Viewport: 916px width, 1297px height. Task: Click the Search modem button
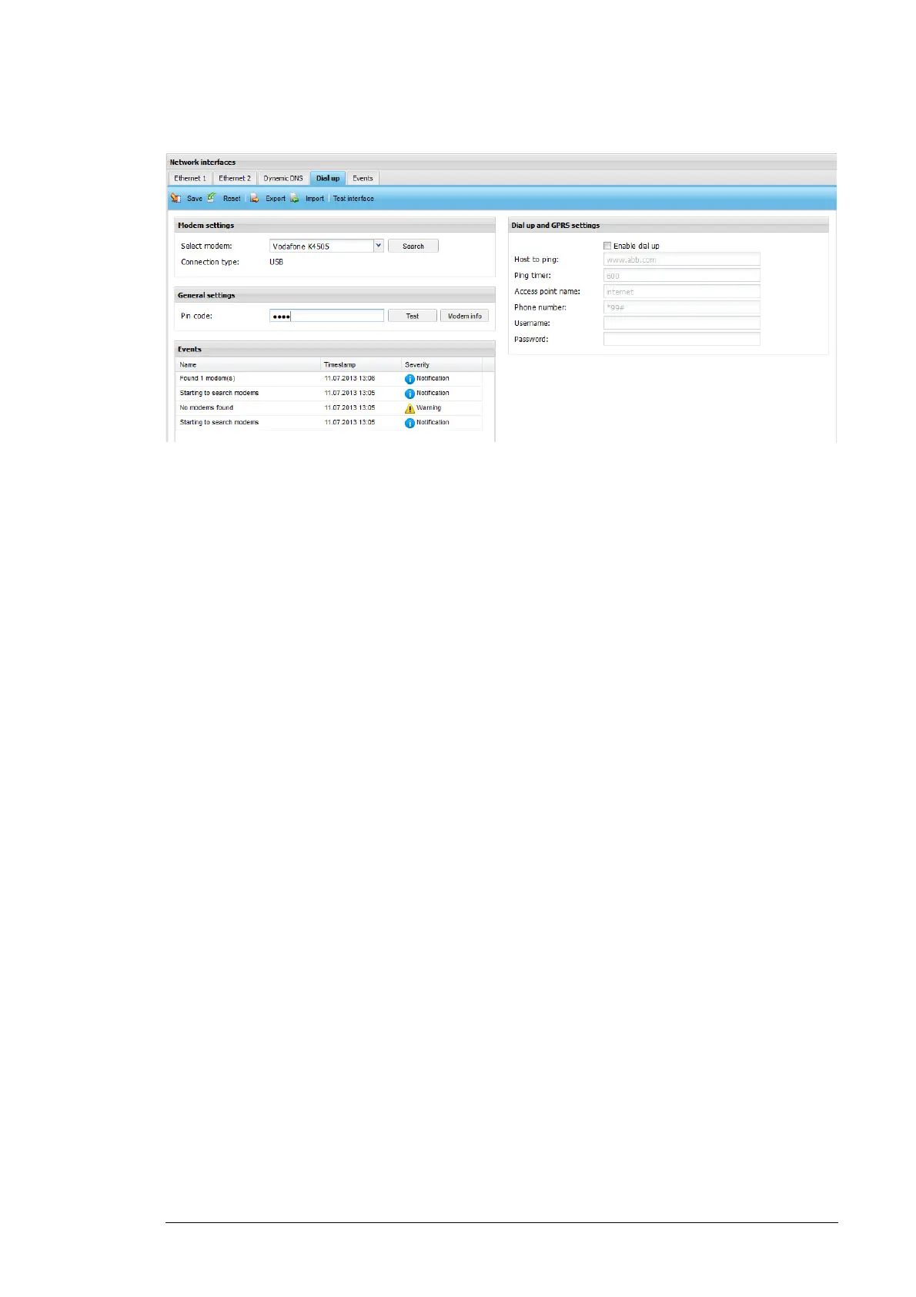[x=413, y=246]
